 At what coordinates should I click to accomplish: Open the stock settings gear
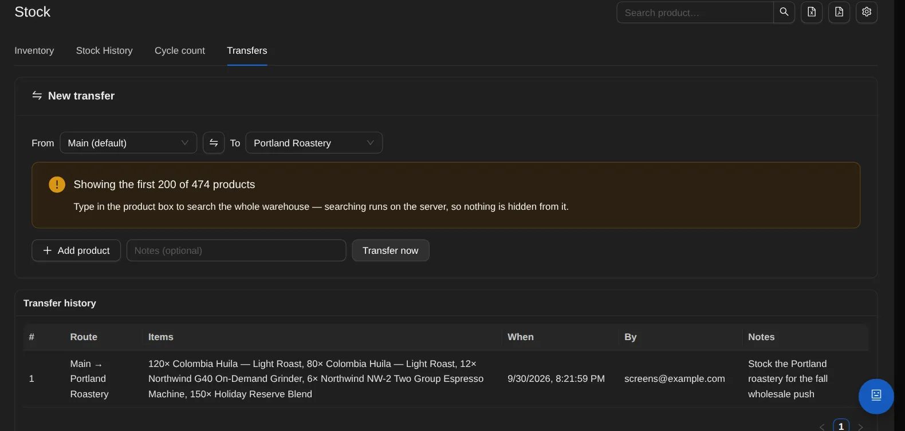point(867,12)
